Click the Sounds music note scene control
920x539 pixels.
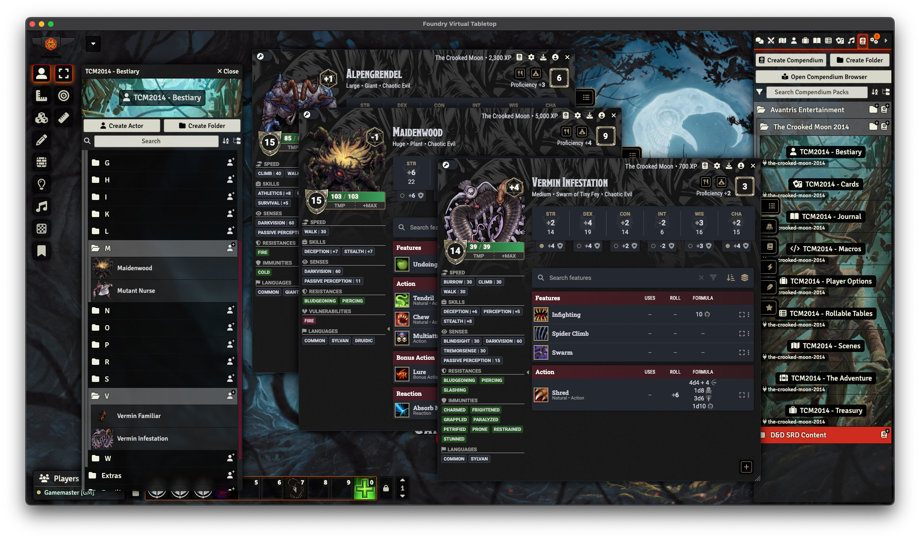click(x=42, y=206)
